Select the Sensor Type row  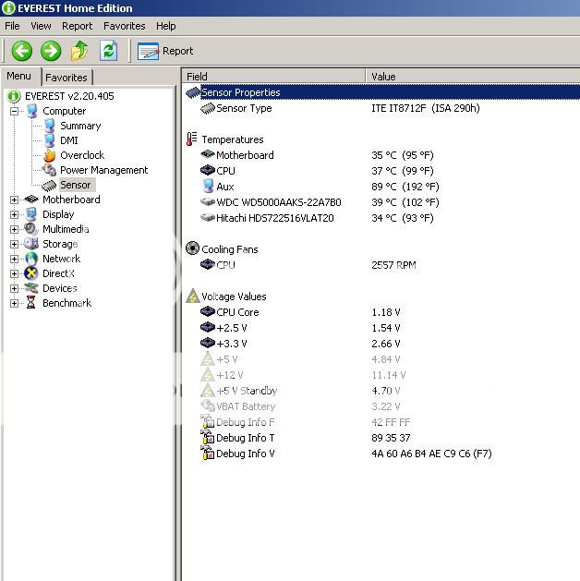(381, 108)
